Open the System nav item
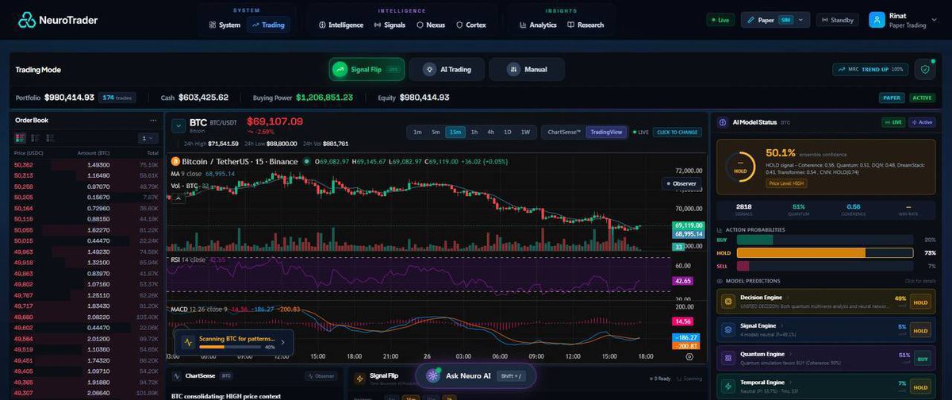Screen dimensions: 952x400 225,25
